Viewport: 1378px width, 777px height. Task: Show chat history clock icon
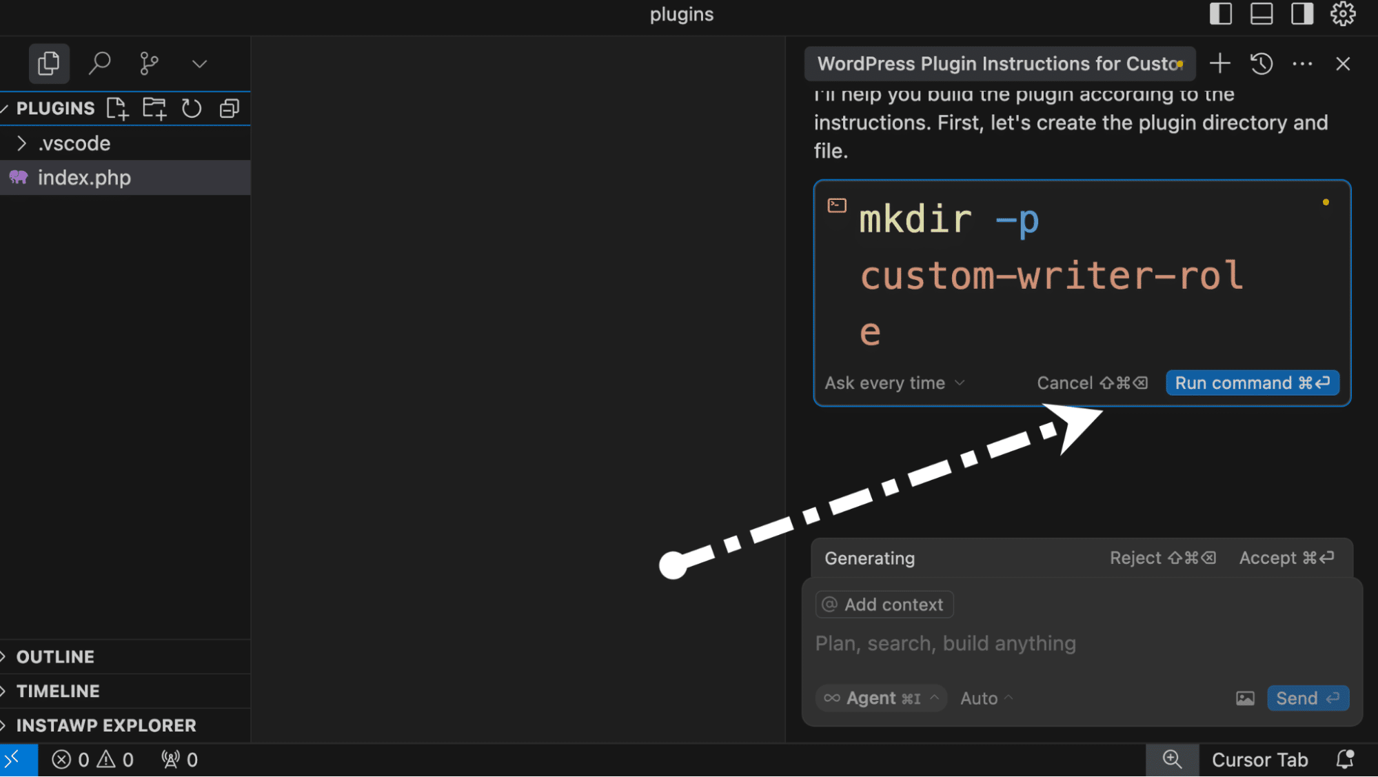pyautogui.click(x=1261, y=63)
